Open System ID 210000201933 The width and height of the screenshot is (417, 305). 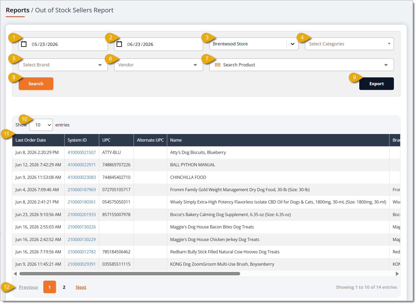[x=82, y=215]
